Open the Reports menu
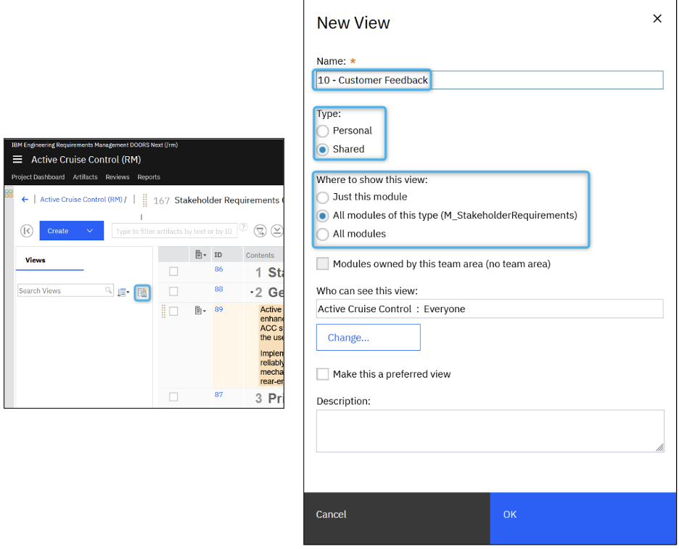 pos(149,177)
